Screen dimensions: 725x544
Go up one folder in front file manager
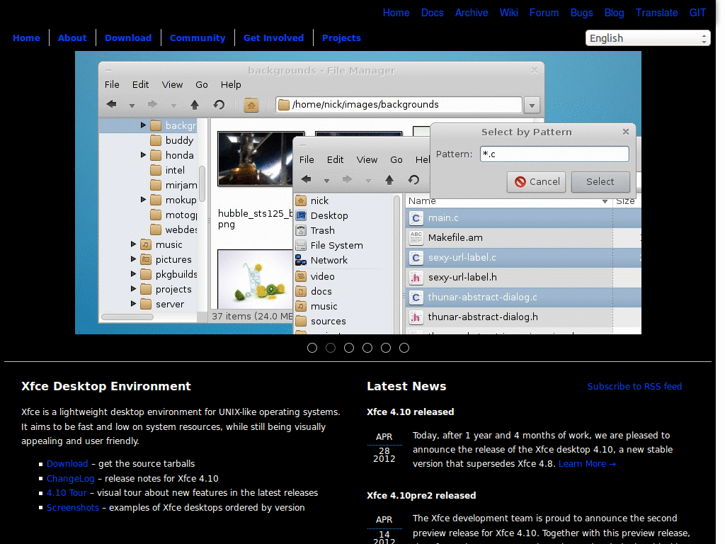pos(389,180)
